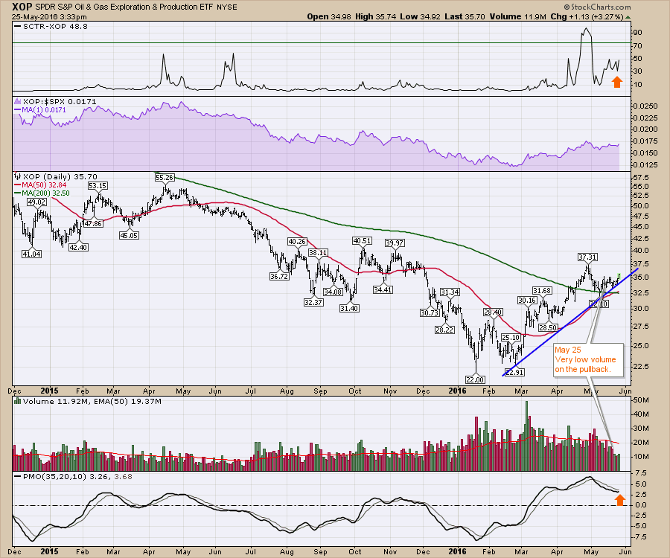Click the 25-May-2016 3:33pm timestamp
Screen dimensions: 670x558
49,17
